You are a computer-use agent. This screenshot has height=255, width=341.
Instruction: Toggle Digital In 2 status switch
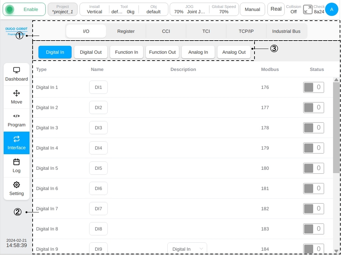313,108
